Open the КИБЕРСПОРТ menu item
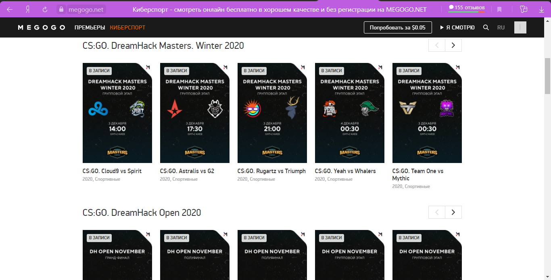The height and width of the screenshot is (280, 551). tap(127, 27)
